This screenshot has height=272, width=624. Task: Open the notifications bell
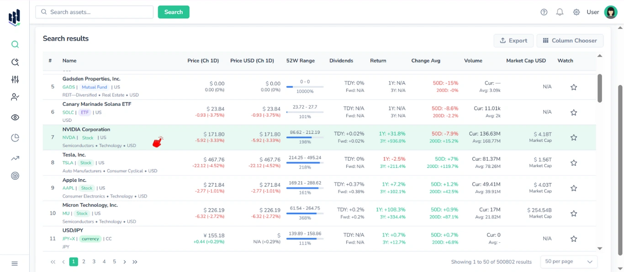(x=560, y=12)
